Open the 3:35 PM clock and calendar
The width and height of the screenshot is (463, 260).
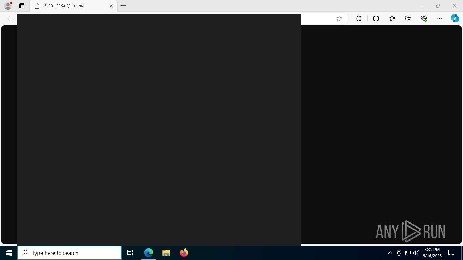click(432, 253)
